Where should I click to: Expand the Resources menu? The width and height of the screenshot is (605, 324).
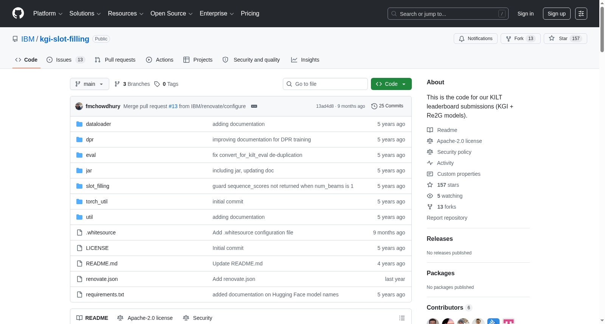pos(126,14)
